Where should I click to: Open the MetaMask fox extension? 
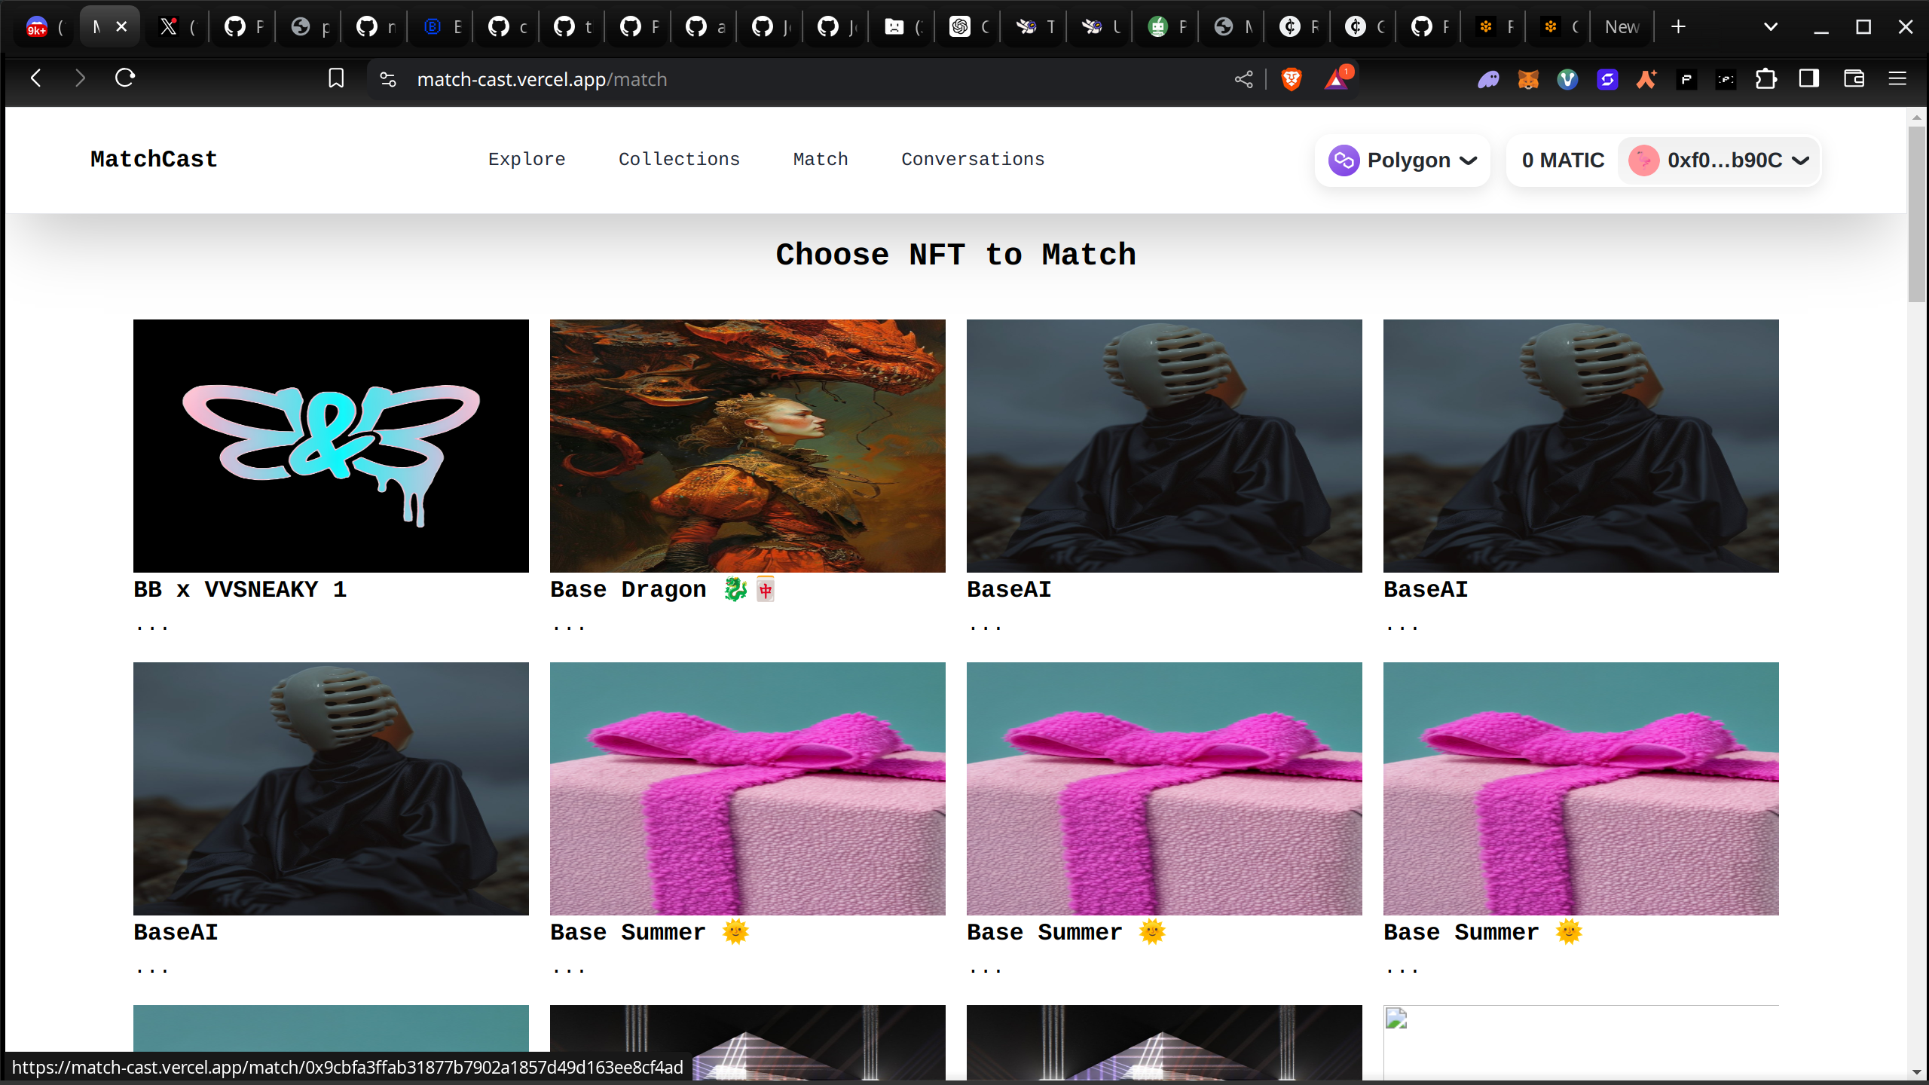click(1528, 79)
